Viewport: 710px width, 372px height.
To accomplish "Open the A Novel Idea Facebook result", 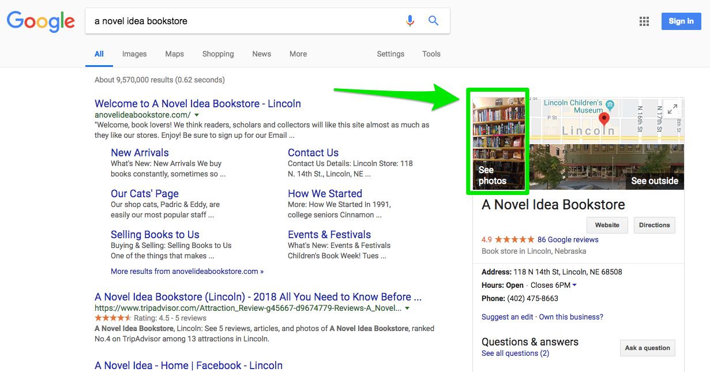I will click(189, 366).
